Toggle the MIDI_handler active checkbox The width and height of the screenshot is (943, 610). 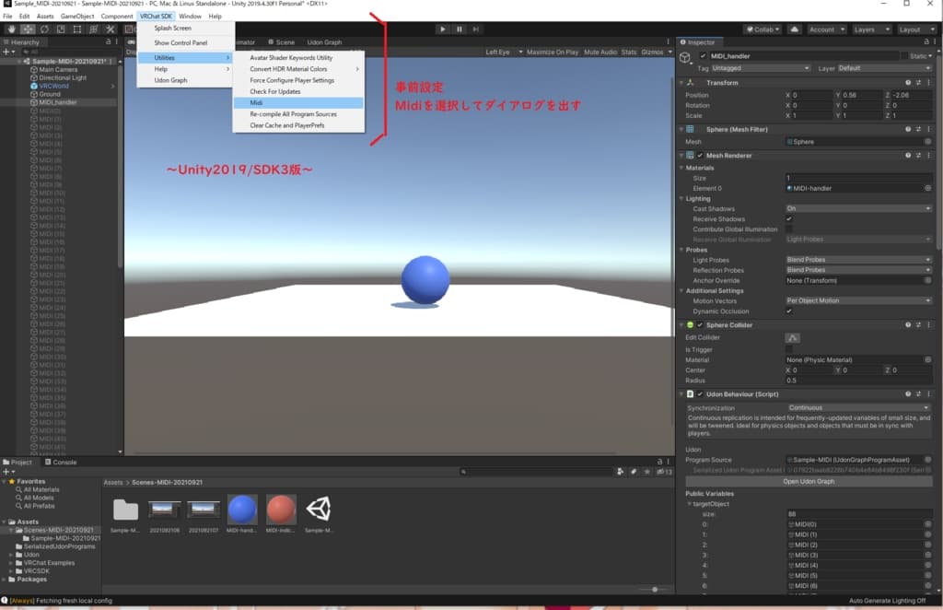704,56
